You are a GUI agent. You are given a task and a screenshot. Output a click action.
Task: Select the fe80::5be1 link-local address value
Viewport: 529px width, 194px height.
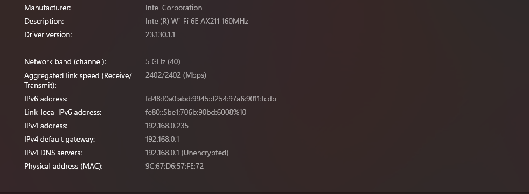click(196, 112)
